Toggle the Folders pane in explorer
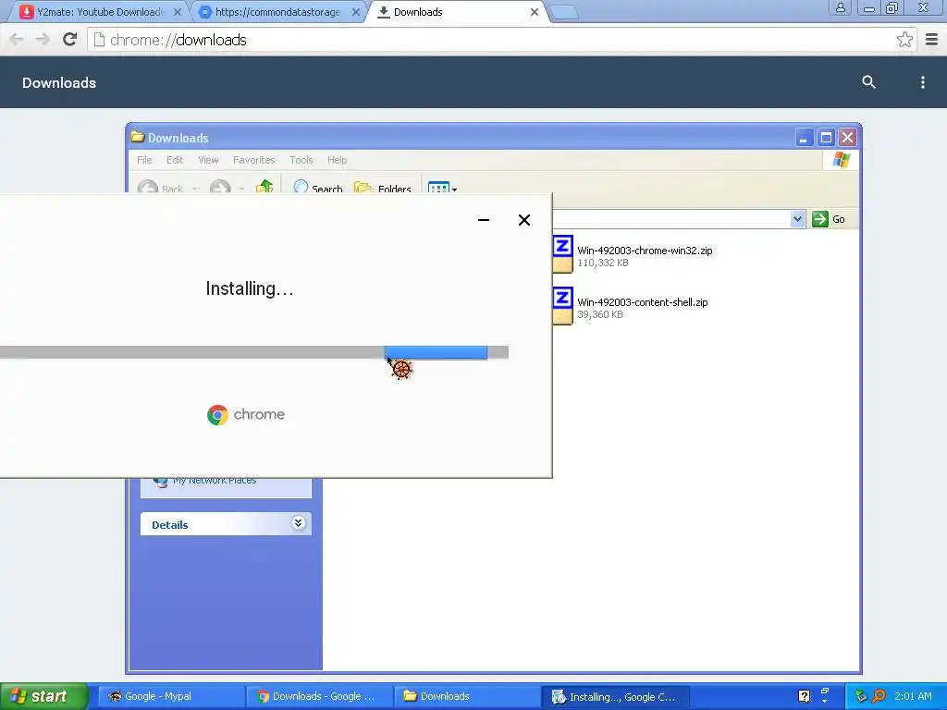Viewport: 947px width, 710px height. 382,188
